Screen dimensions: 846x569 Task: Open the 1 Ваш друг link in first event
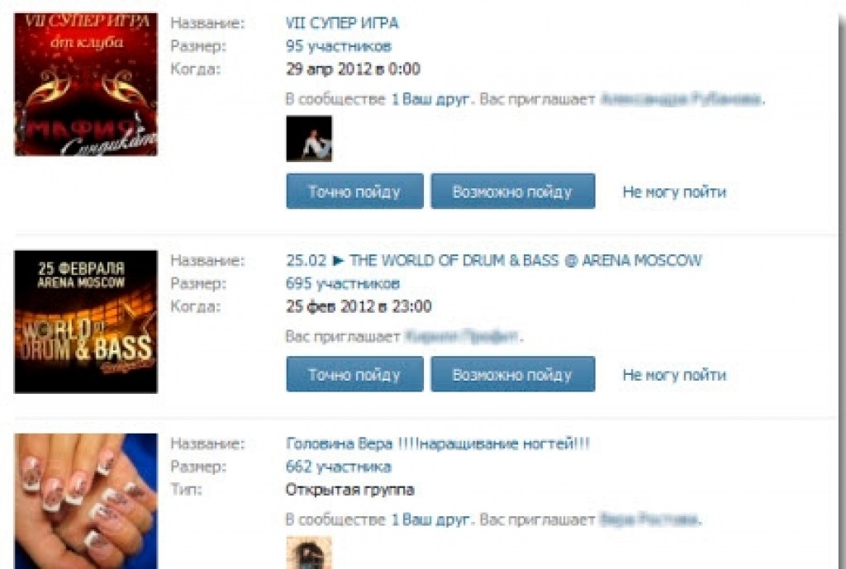pyautogui.click(x=430, y=100)
